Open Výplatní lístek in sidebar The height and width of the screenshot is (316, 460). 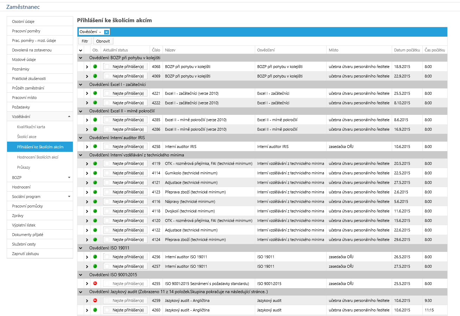point(40,225)
